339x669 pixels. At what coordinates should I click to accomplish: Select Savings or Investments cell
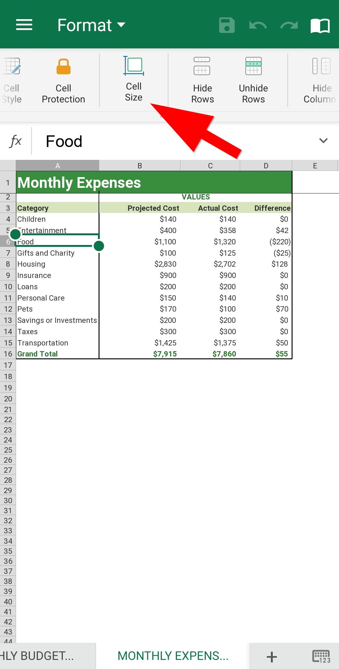[57, 320]
